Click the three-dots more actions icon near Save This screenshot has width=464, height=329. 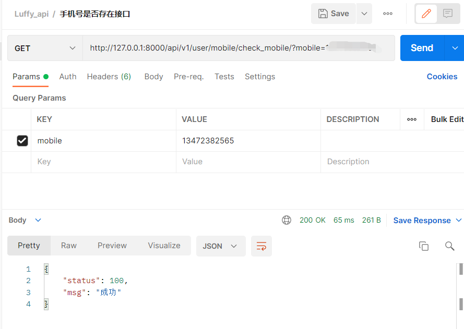388,14
